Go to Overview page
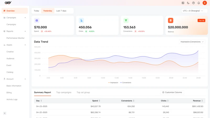The height and width of the screenshot is (118, 210). (x=15, y=11)
